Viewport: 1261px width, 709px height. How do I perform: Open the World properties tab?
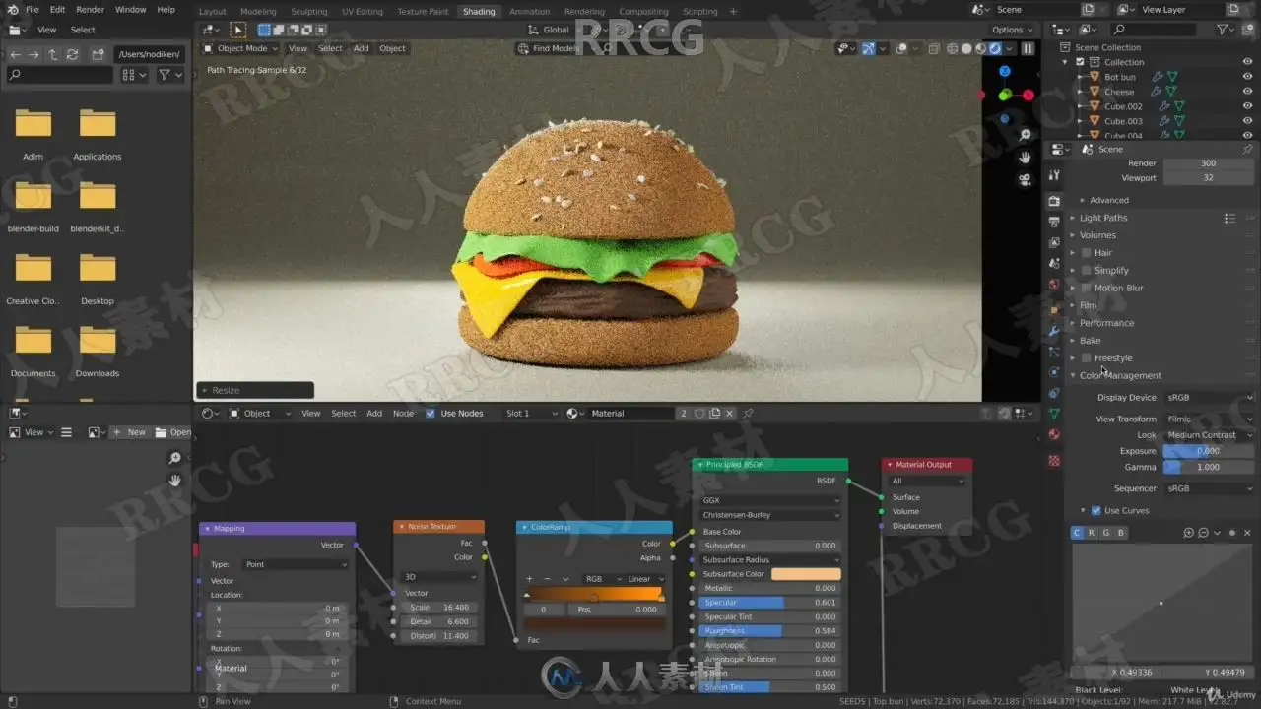point(1054,285)
